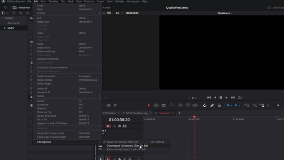Click the Insert Clip toolbar icon

point(181,105)
